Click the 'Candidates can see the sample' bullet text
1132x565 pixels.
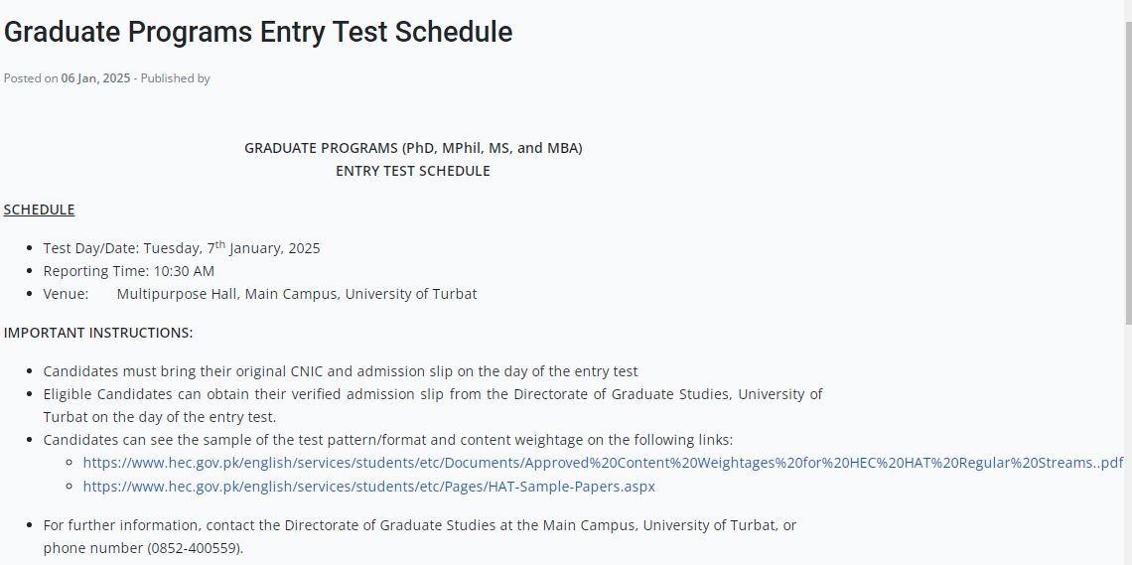coord(387,440)
